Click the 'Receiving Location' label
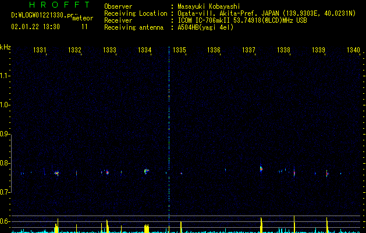The image size is (366, 233). [136, 13]
